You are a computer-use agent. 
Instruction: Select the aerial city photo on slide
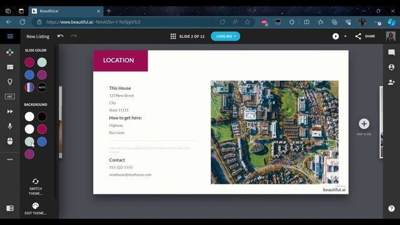pyautogui.click(x=274, y=132)
